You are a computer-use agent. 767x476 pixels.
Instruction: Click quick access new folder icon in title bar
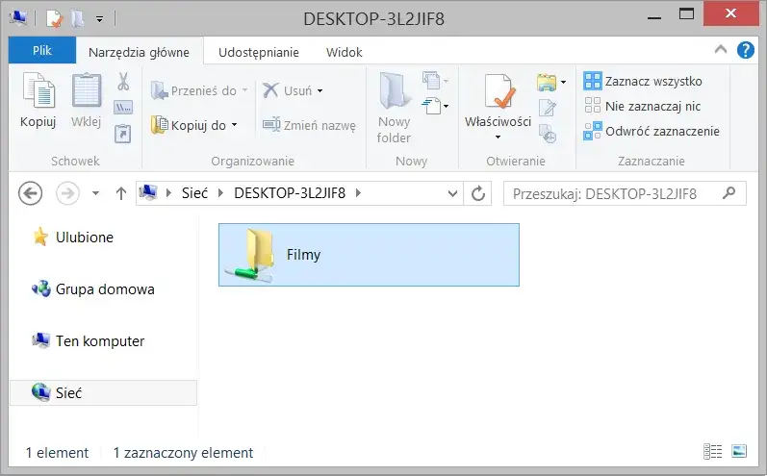coord(77,19)
